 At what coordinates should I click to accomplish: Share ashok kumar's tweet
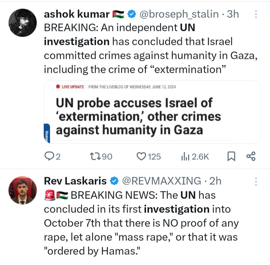pyautogui.click(x=251, y=157)
